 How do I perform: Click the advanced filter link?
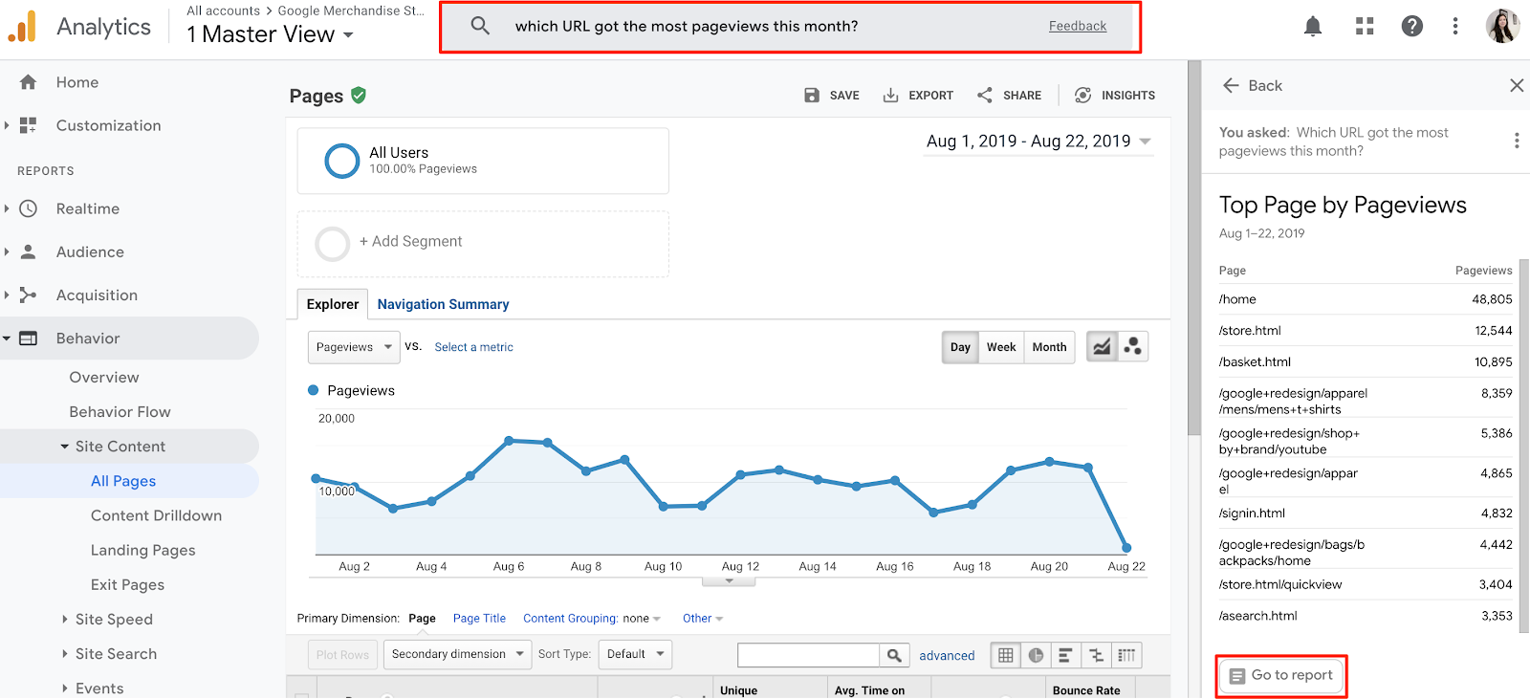click(x=947, y=655)
